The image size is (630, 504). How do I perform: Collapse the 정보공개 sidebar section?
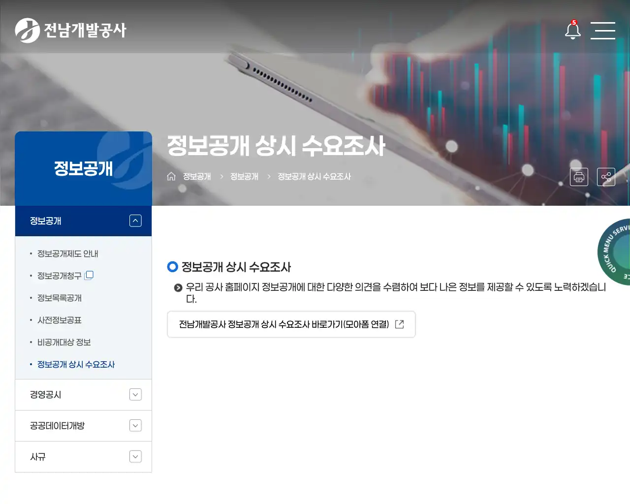135,221
